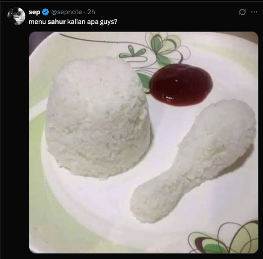Click the dot separator before the timestamp
The image size is (263, 259).
(x=85, y=12)
